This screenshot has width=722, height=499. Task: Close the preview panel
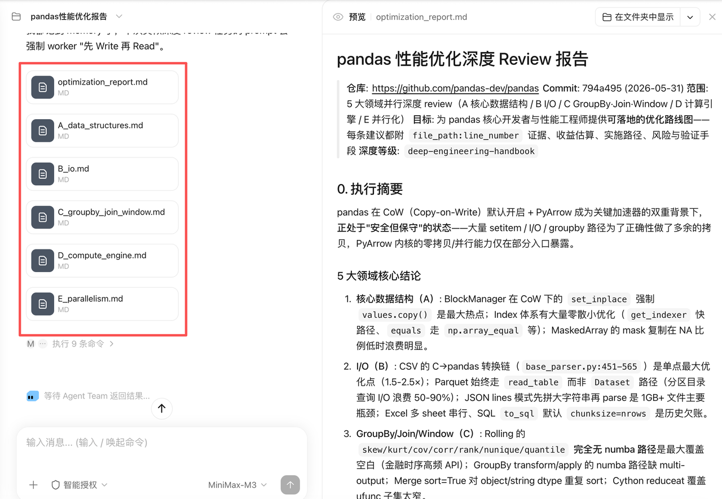point(712,17)
